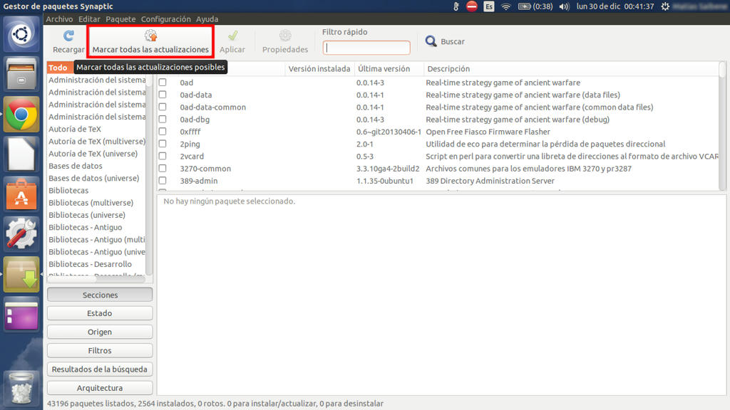Open Ubuntu Software Center from the launcher
Screen dimensions: 730x410
[x=21, y=194]
